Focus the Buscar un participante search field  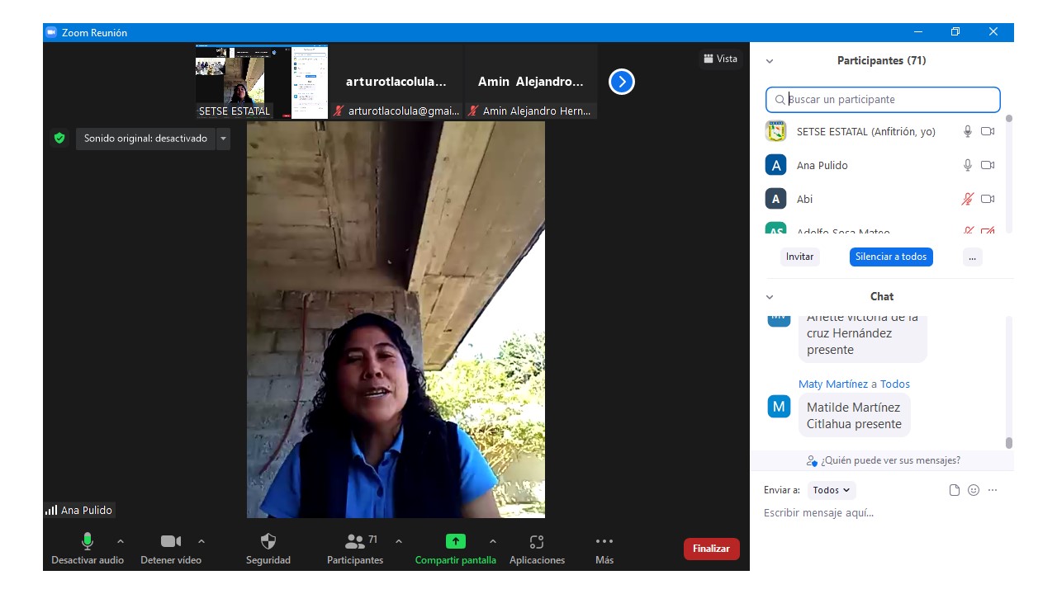pyautogui.click(x=883, y=100)
